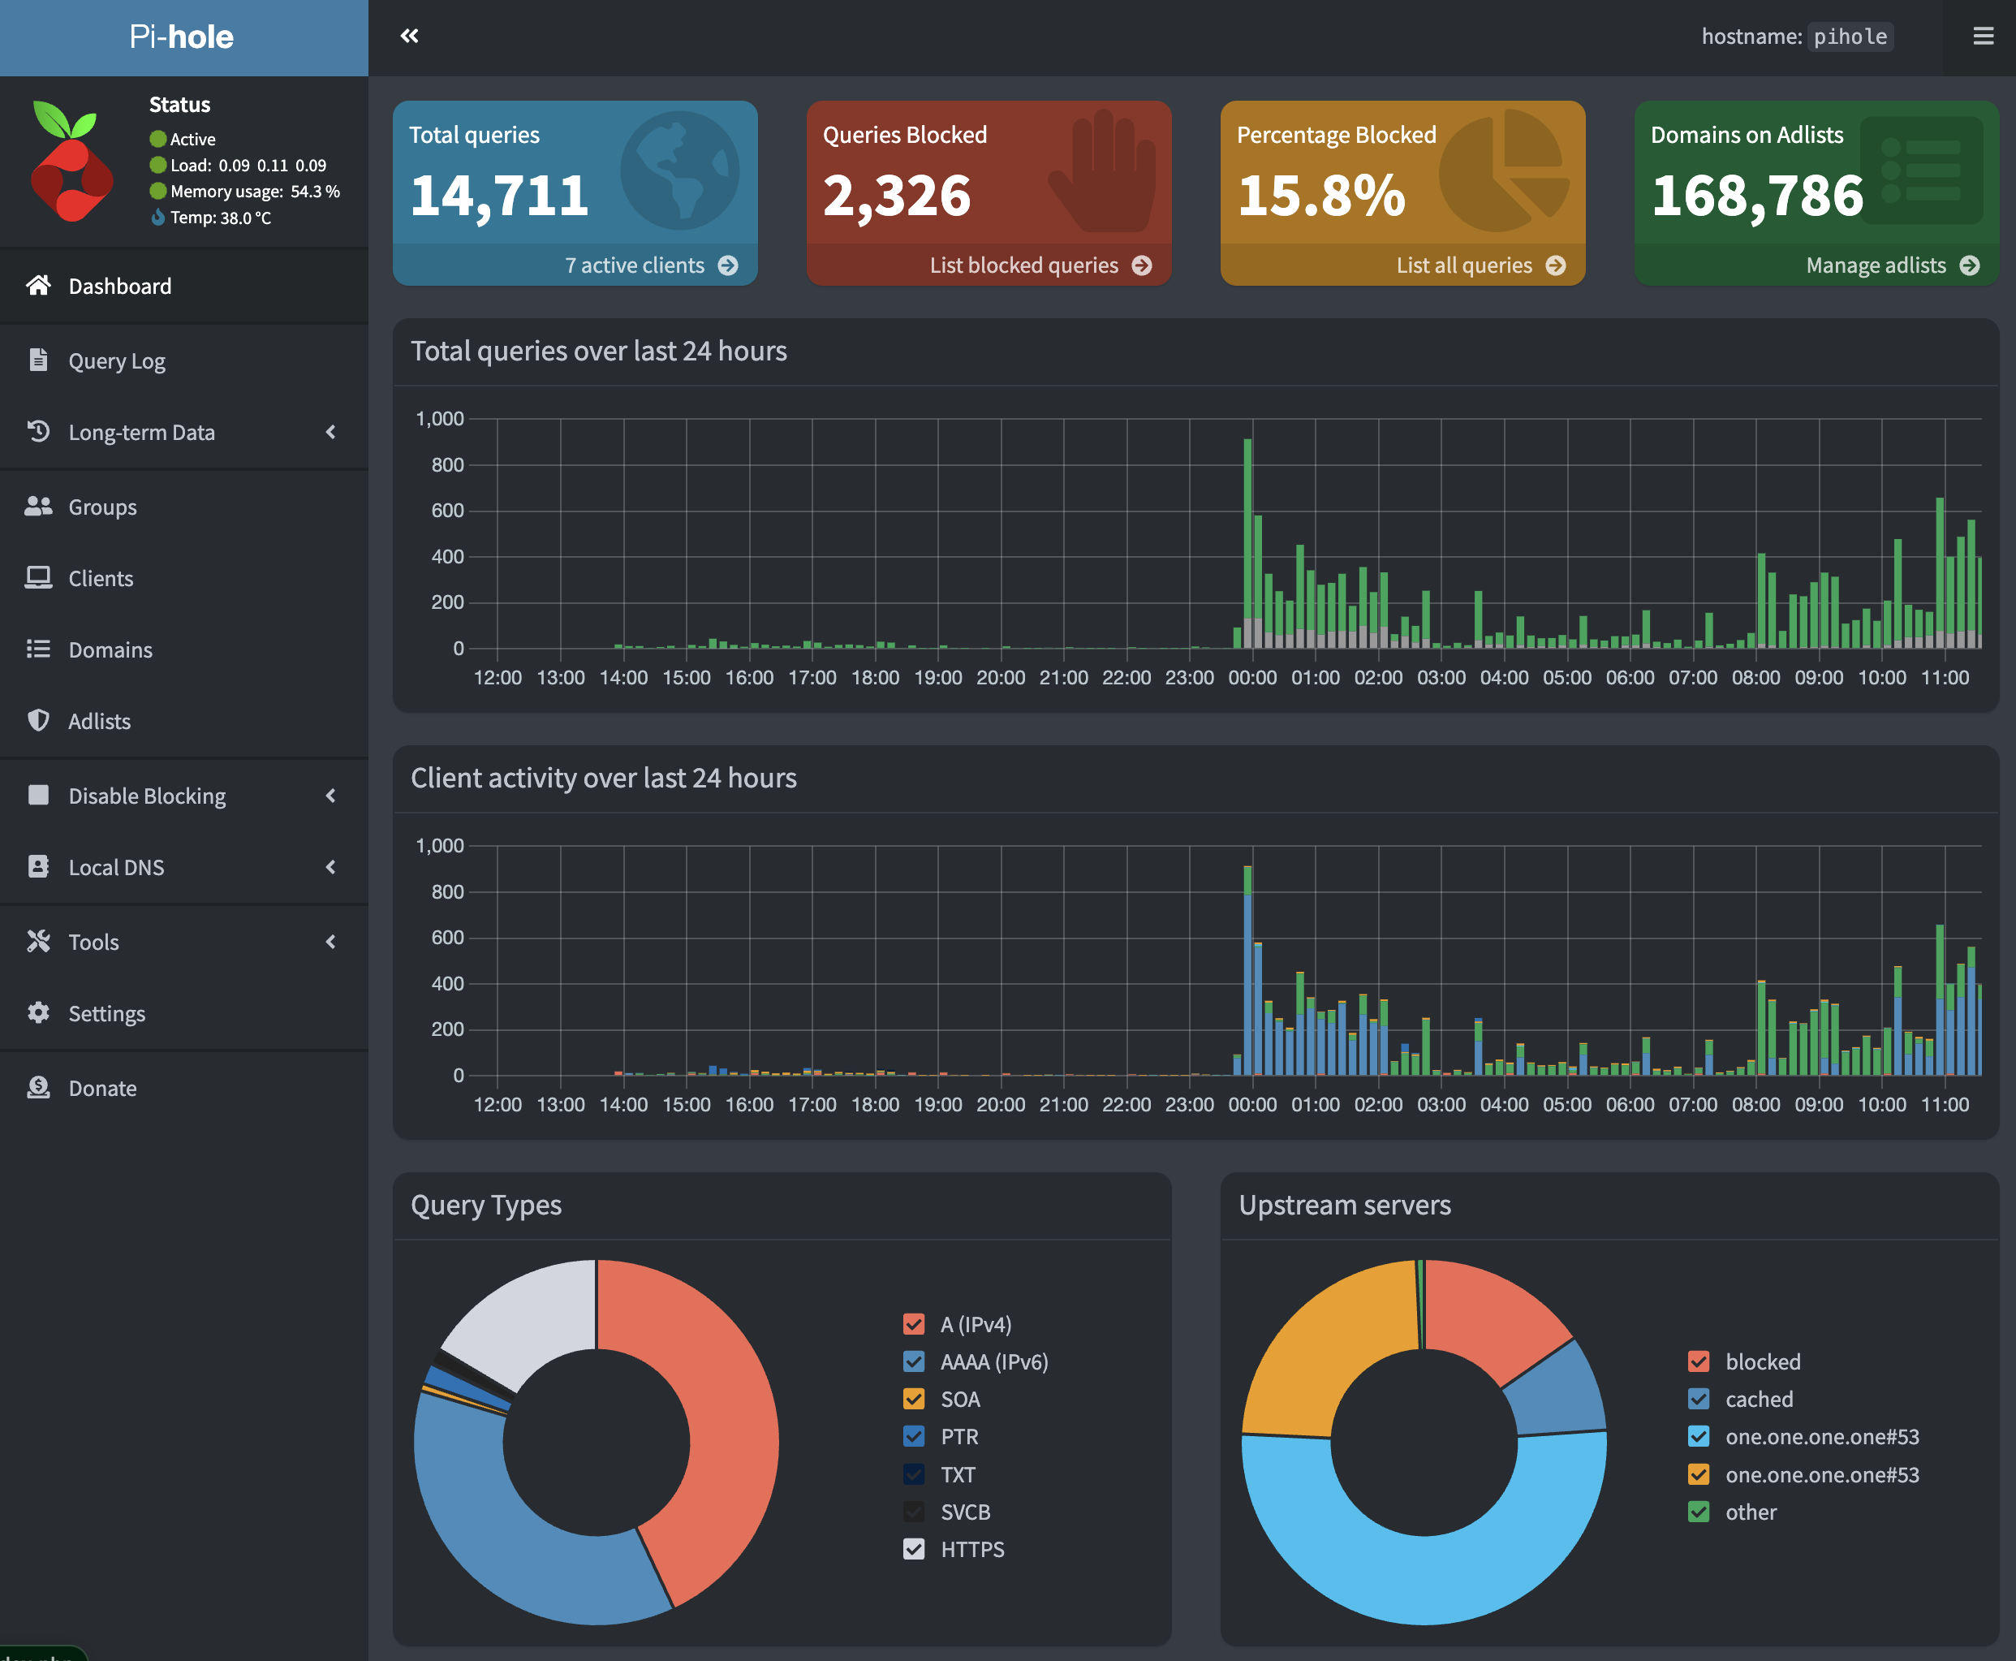Open List blocked queries link
The width and height of the screenshot is (2016, 1661).
point(1023,265)
